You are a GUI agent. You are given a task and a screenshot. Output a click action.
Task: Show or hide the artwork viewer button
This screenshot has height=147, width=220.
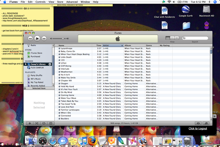click(51, 123)
